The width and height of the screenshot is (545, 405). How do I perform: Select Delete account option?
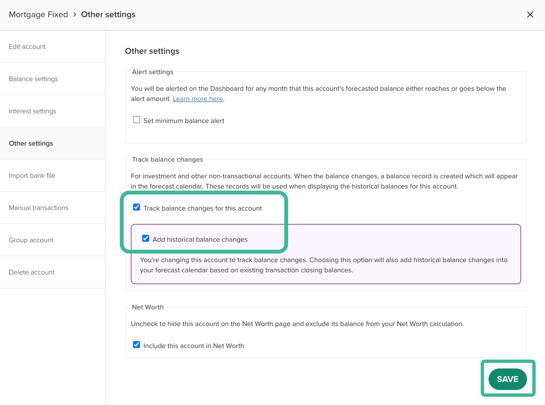(31, 272)
